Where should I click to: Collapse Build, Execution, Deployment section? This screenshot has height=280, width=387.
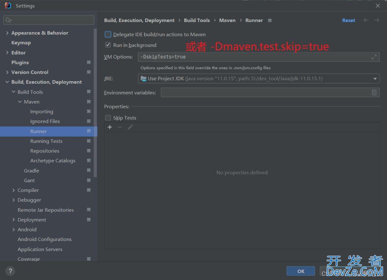[7, 82]
